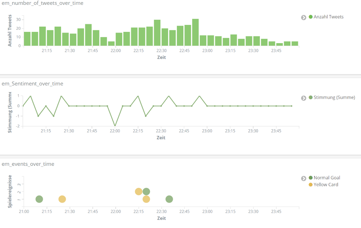Viewport: 361px width, 228px height.
Task: Click the yellow Yellow Card legend dot
Action: pos(311,185)
